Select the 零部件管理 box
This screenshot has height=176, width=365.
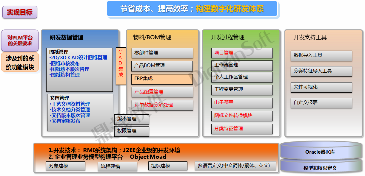162,53
